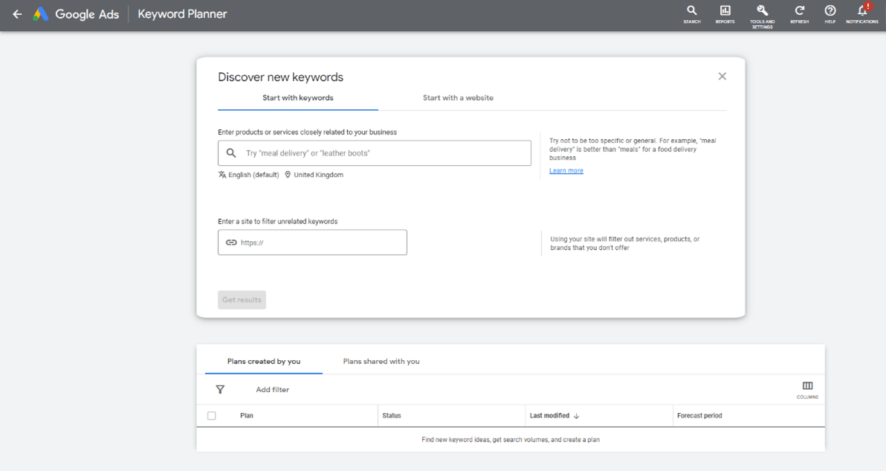886x471 pixels.
Task: Select Plans created by you tab
Action: (x=264, y=362)
